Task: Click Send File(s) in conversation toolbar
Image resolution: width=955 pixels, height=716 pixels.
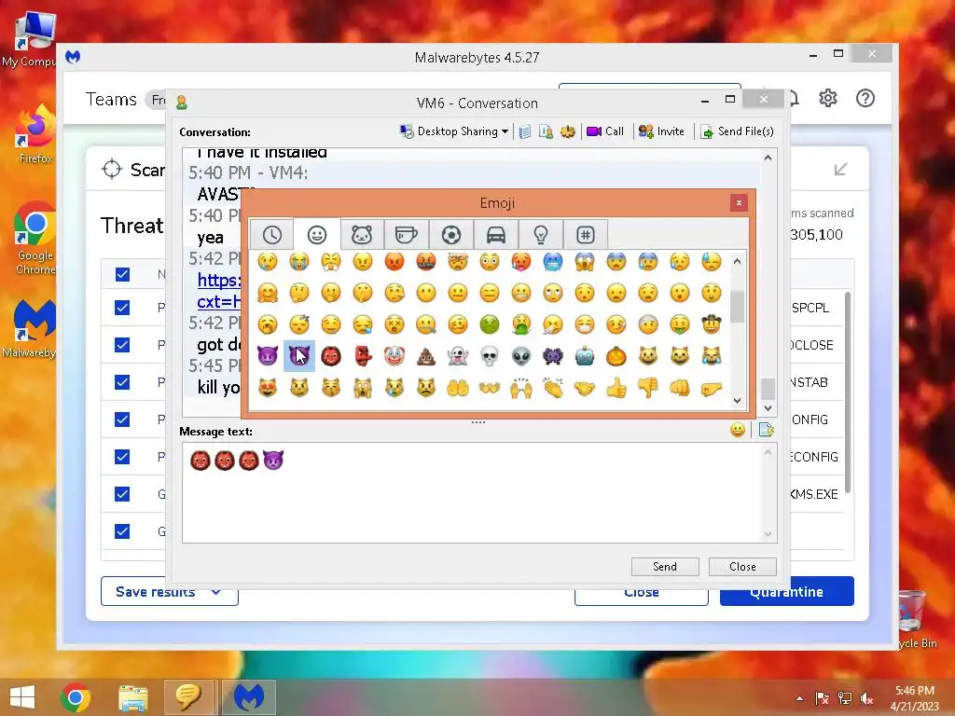Action: 738,131
